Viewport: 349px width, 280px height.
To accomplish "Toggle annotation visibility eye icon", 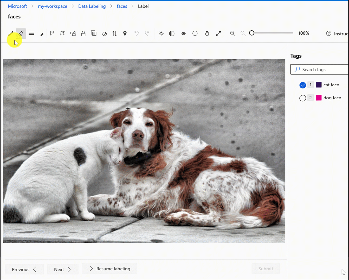I will coord(183,33).
